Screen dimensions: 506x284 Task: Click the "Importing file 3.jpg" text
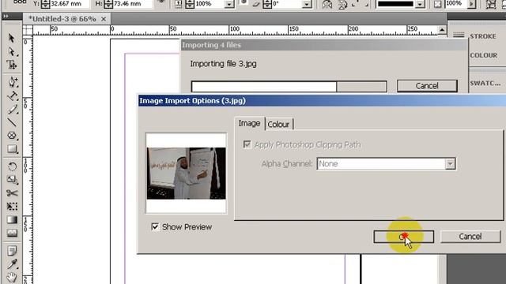(223, 64)
